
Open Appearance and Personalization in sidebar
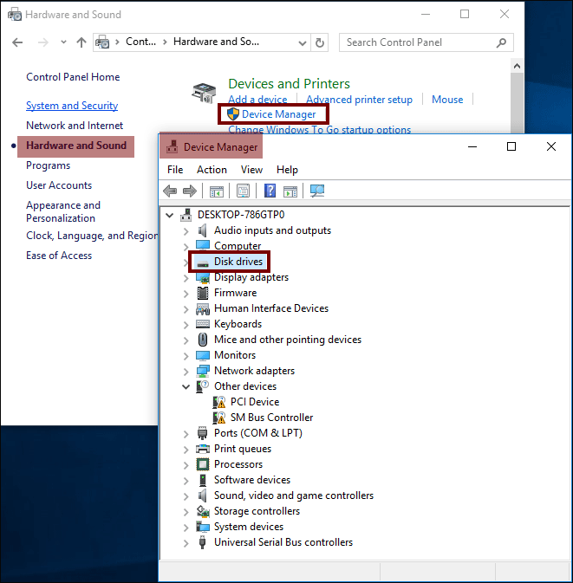tap(63, 212)
